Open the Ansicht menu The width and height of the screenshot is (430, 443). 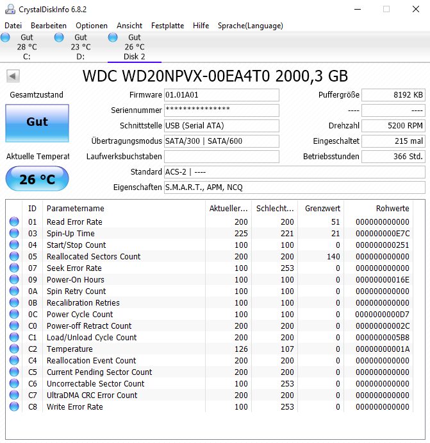(129, 26)
